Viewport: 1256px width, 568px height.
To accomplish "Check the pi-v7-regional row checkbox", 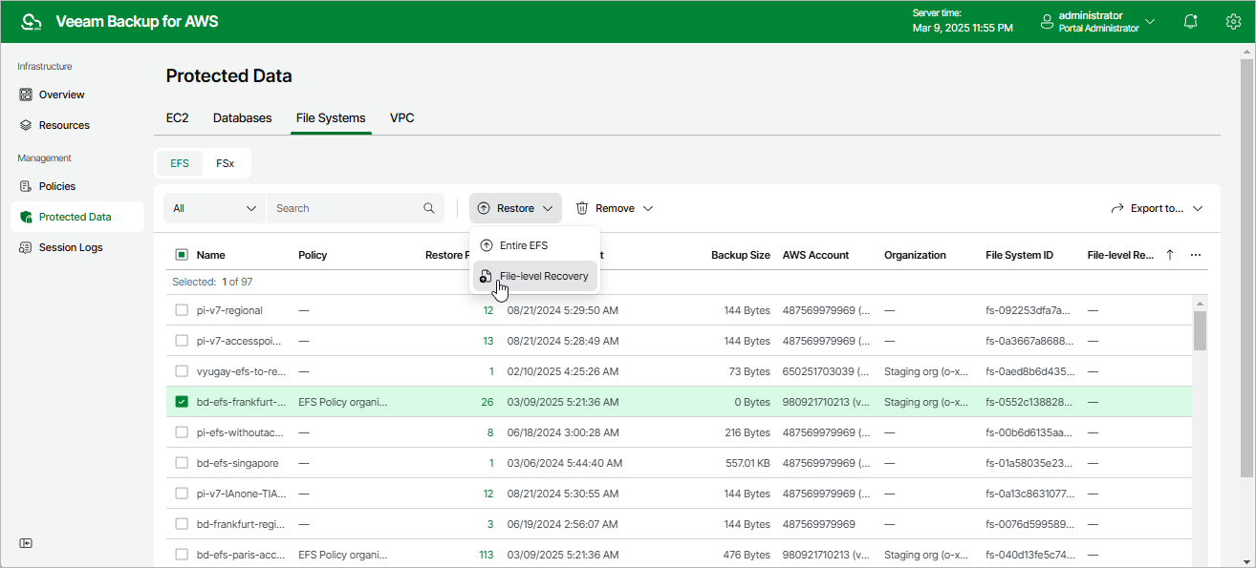I will coord(182,310).
